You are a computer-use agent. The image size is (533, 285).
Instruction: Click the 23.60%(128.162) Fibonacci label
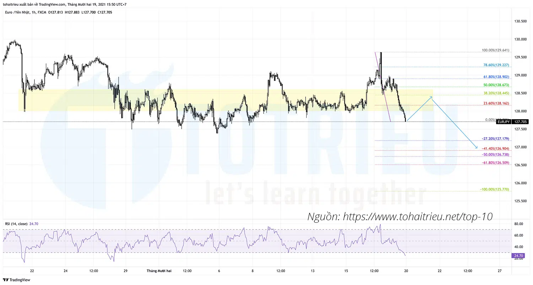pyautogui.click(x=496, y=104)
